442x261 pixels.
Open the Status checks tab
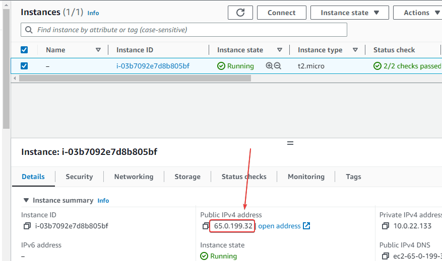(244, 177)
